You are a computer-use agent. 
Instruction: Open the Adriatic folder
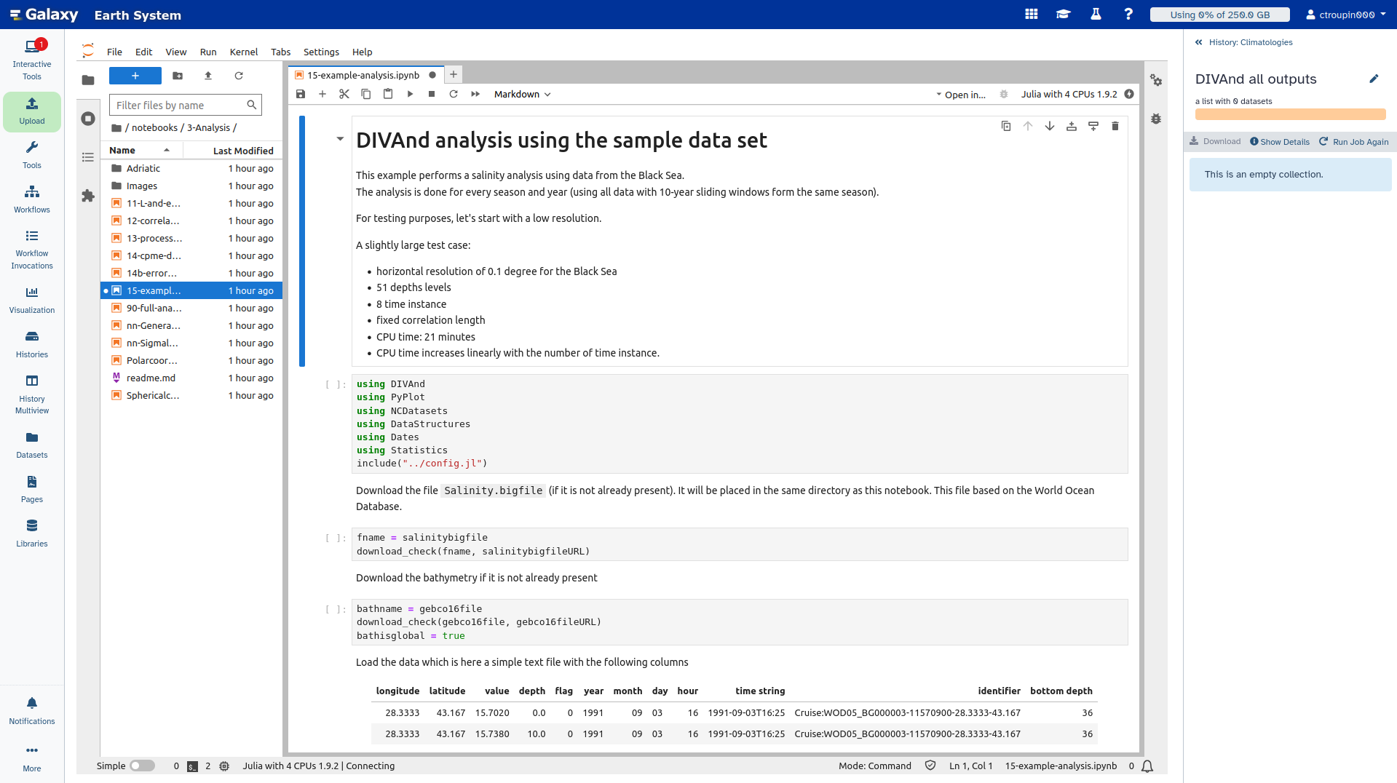143,168
